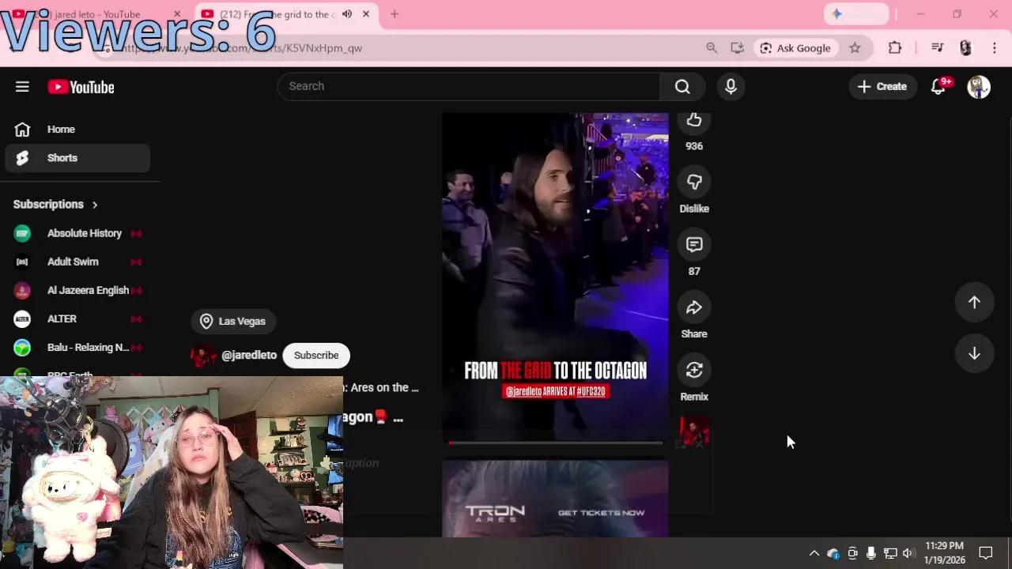Show hidden system tray icons

point(814,553)
